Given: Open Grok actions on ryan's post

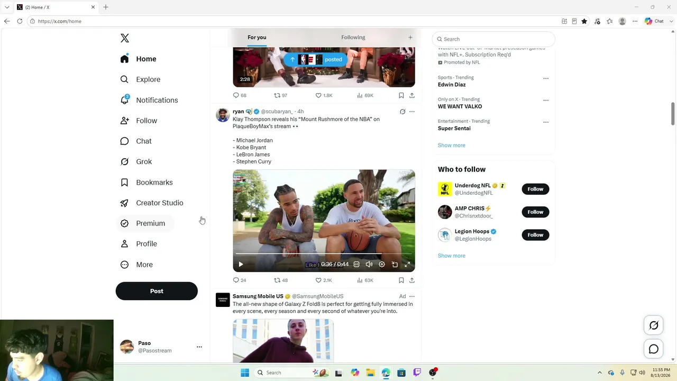Looking at the screenshot, I should (x=402, y=112).
